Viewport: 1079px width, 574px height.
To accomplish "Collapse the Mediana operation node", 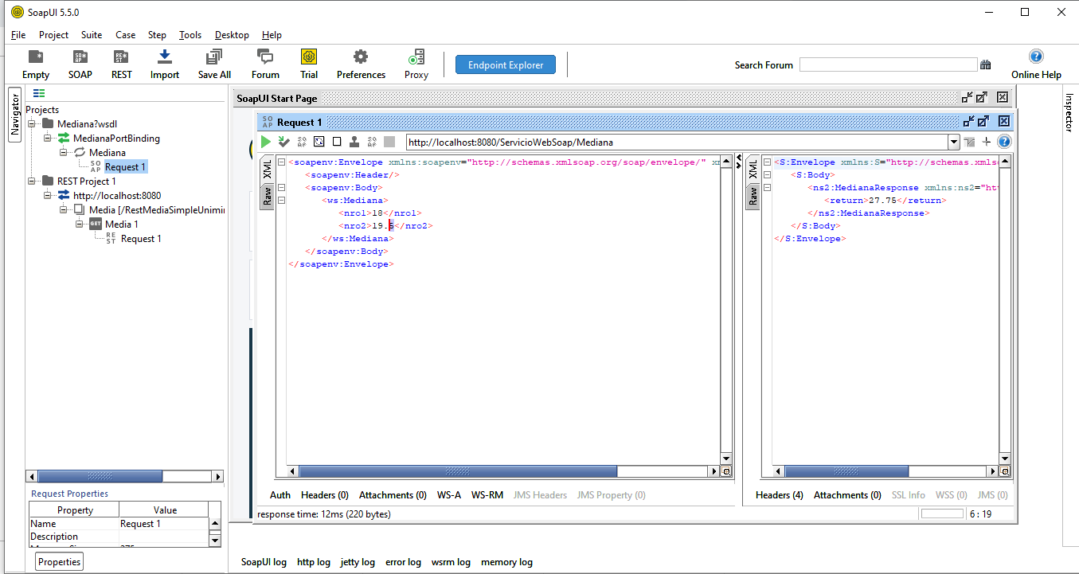I will [64, 152].
